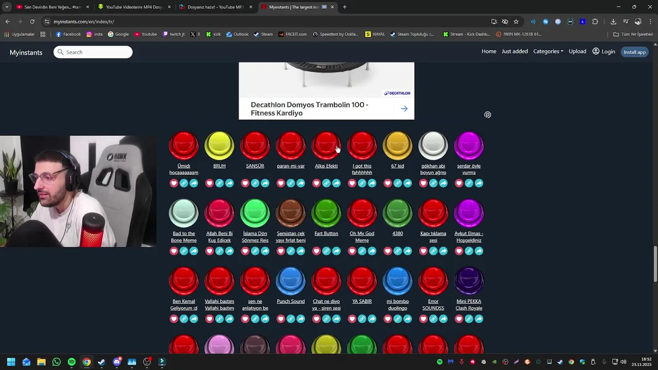
Task: Share icon under Oh My God Meme
Action: coord(372,251)
